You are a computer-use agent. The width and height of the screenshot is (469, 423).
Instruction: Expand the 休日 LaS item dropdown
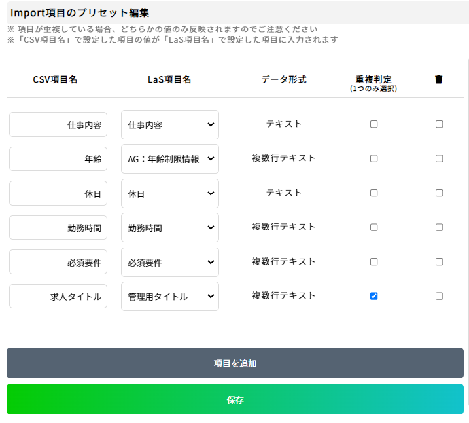170,193
